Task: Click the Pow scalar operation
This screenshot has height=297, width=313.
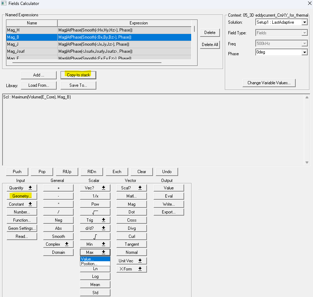Action: (x=95, y=204)
